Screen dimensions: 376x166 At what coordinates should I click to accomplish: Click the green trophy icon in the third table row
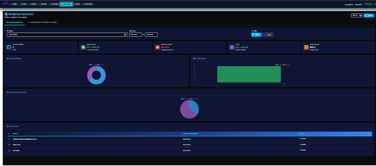coord(9,151)
